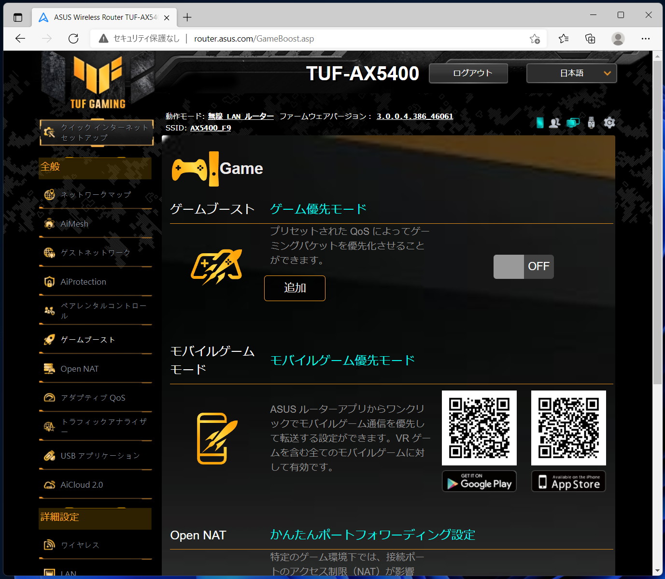This screenshot has width=665, height=579.
Task: Open the Get it on Google Play badge
Action: (x=479, y=481)
